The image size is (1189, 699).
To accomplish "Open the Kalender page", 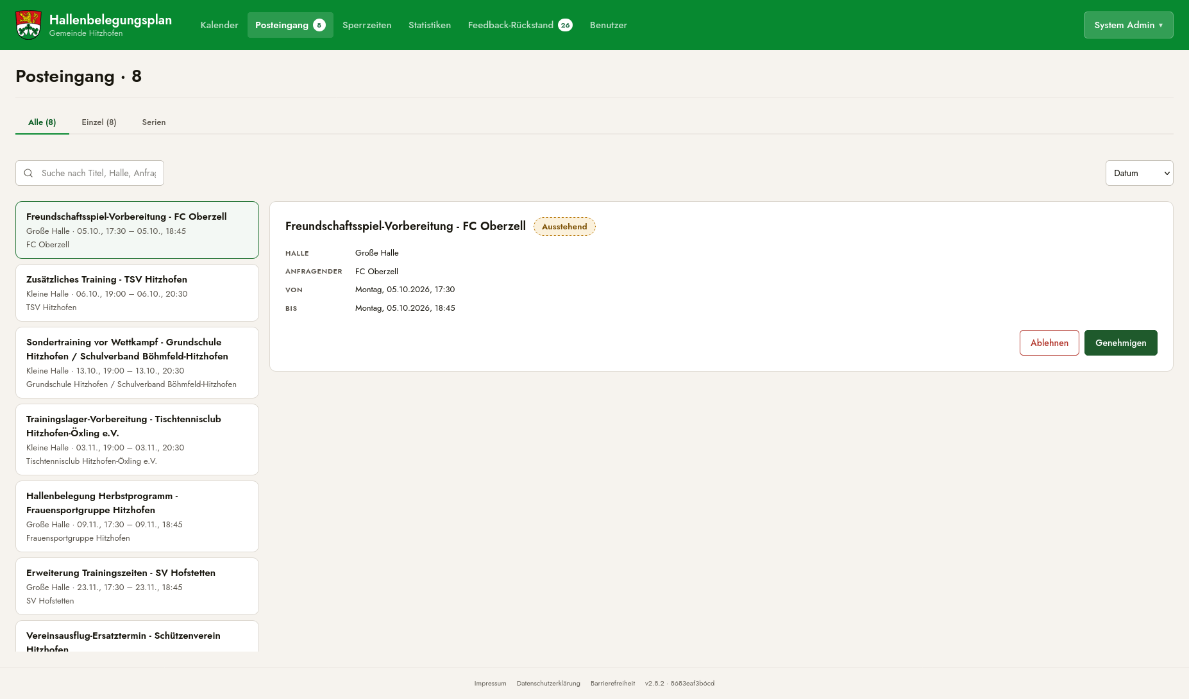I will (x=219, y=25).
